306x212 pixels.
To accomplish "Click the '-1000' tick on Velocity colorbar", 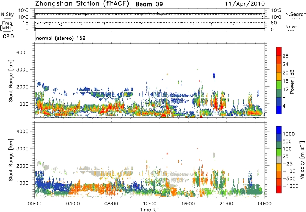I will click(291, 186).
